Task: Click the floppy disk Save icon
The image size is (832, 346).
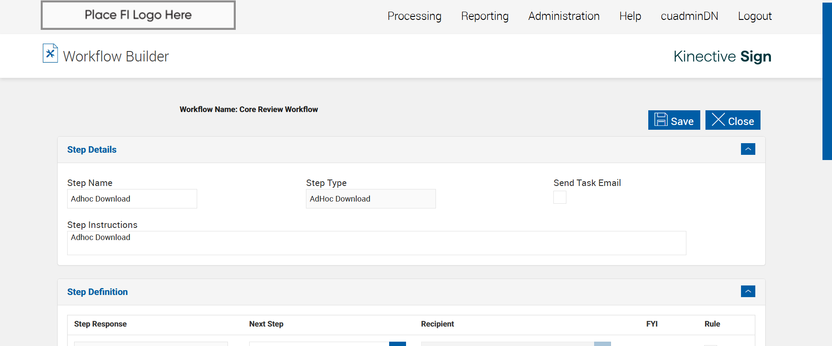Action: tap(661, 120)
